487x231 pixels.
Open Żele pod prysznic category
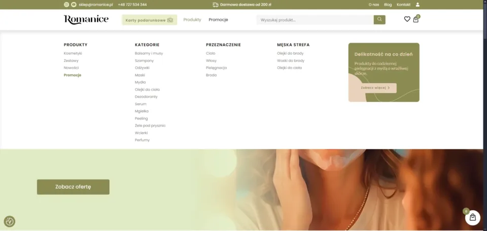(150, 126)
